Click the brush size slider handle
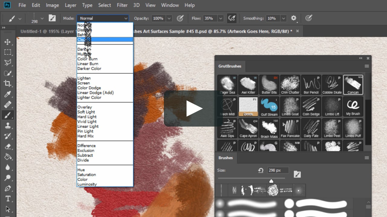The image size is (387, 217). pos(271,181)
